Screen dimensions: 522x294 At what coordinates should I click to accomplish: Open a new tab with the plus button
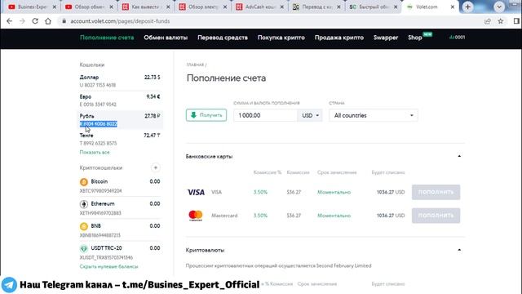(x=467, y=7)
